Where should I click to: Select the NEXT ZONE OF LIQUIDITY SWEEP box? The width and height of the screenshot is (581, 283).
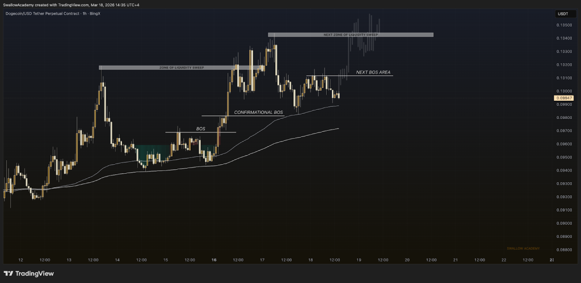tap(350, 35)
